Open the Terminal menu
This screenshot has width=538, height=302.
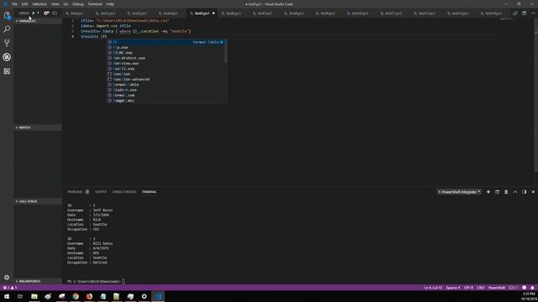(95, 4)
